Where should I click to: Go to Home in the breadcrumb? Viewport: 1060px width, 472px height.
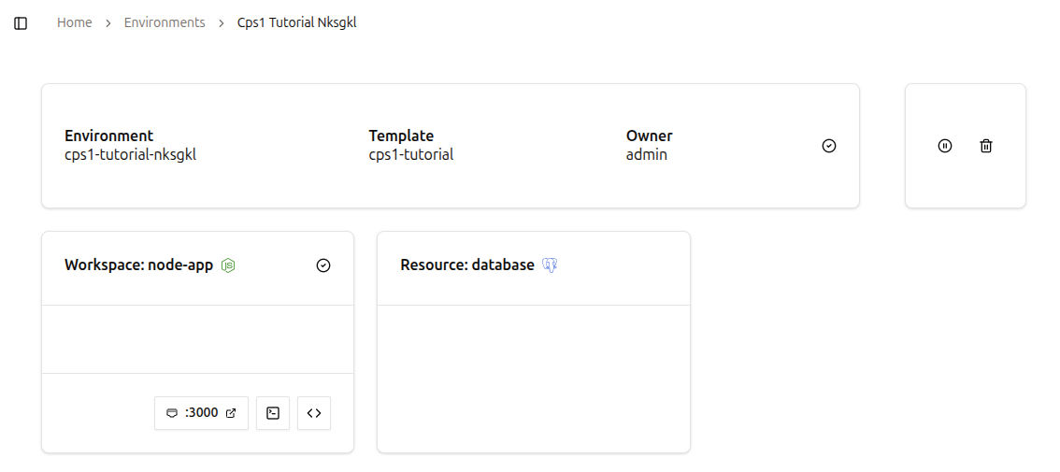75,22
